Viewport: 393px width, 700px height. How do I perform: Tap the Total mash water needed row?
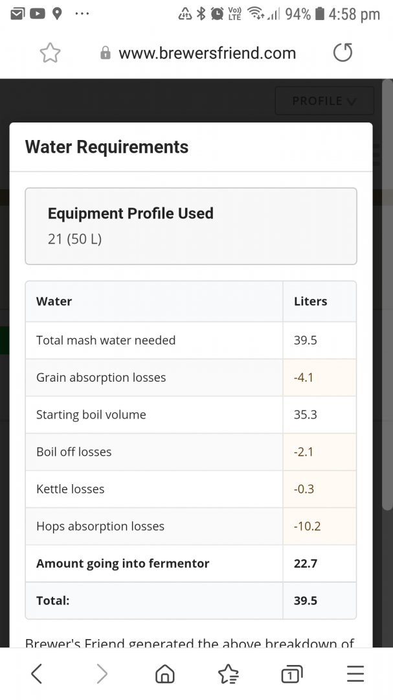(191, 340)
